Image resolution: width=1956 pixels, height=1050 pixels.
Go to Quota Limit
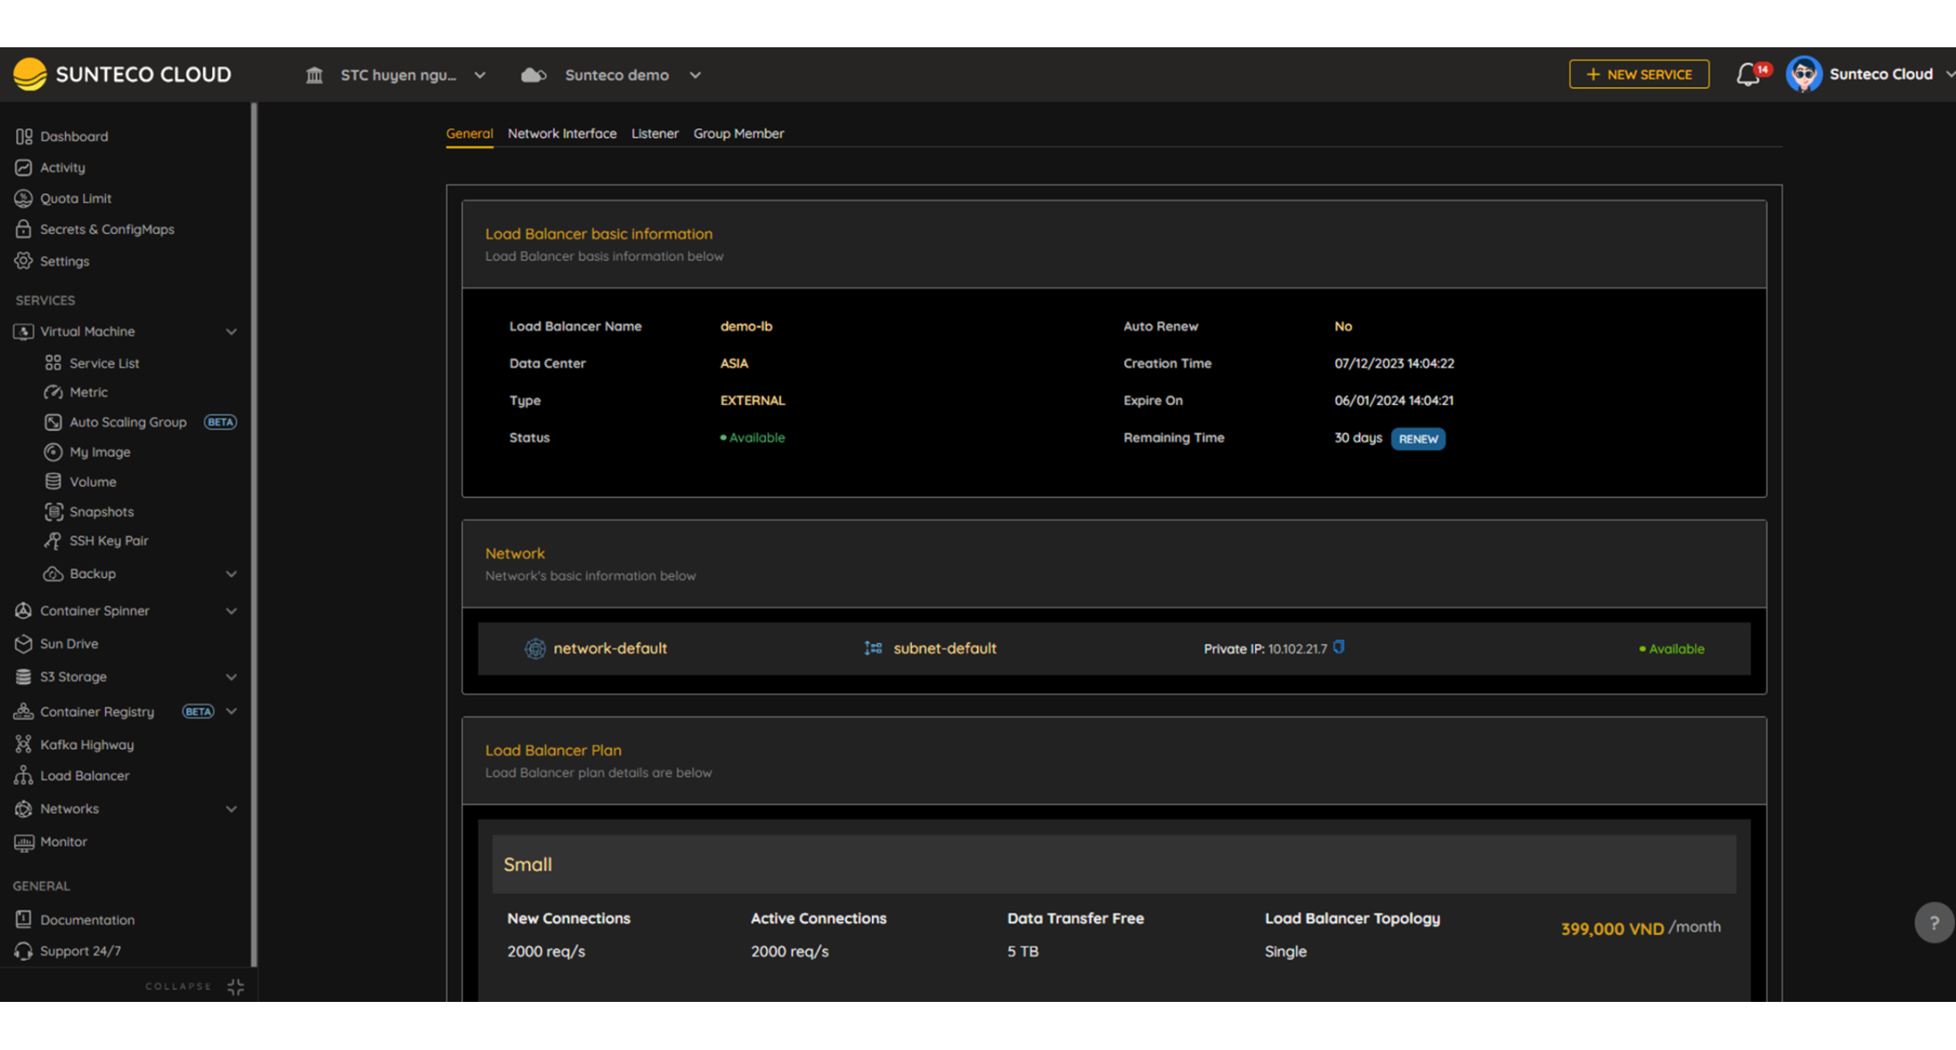[75, 198]
